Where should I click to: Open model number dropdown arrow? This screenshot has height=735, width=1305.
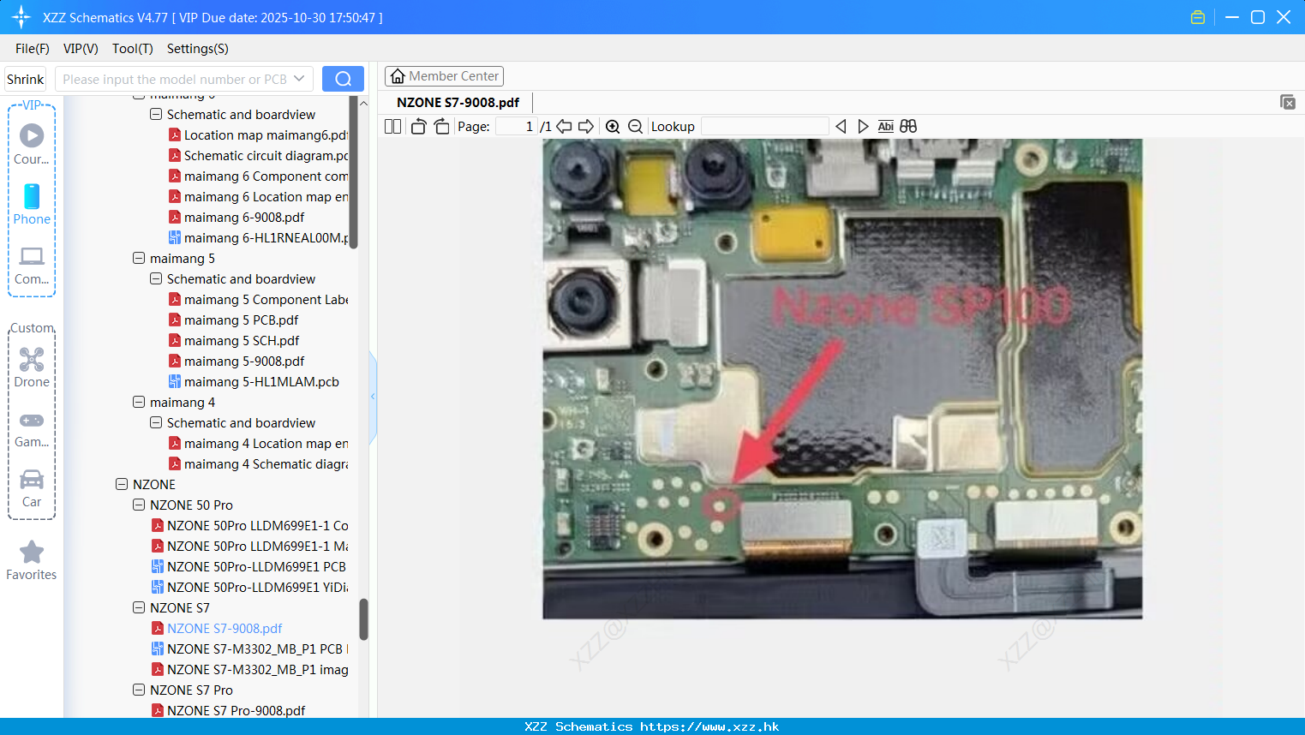coord(299,79)
